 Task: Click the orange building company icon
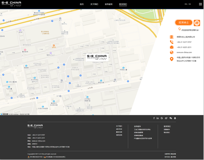(x=172, y=37)
